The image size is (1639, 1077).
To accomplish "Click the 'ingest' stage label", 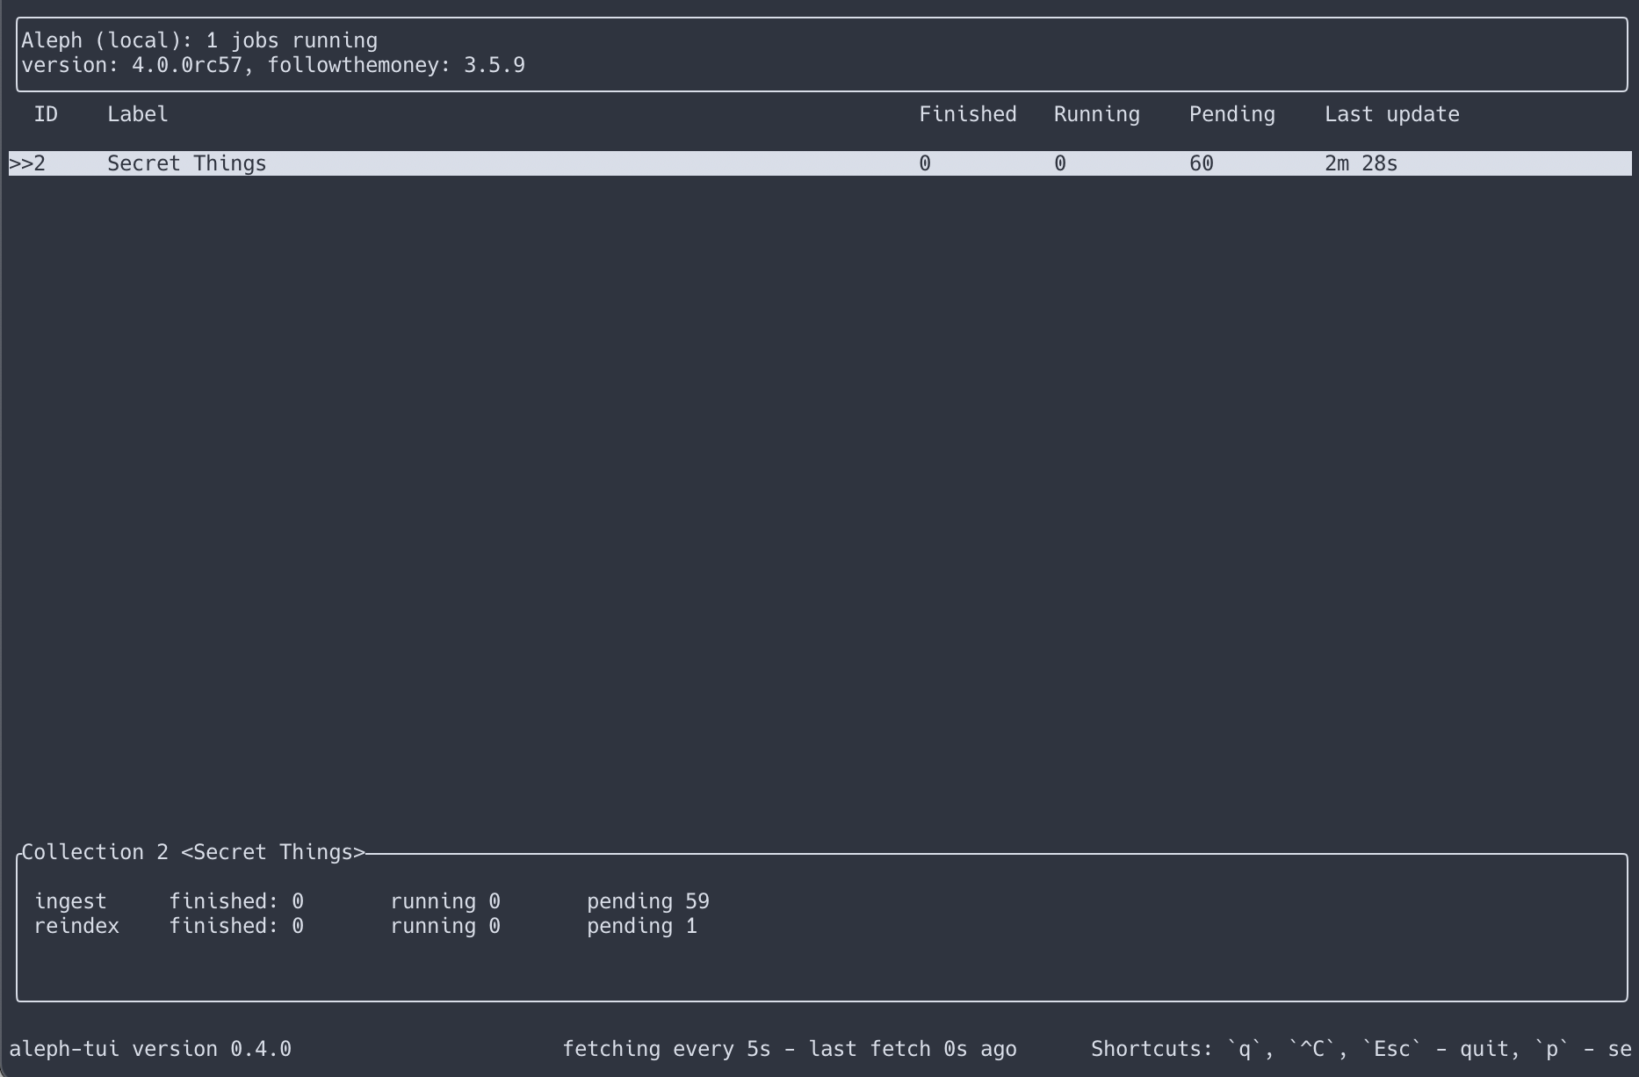I will (x=70, y=901).
